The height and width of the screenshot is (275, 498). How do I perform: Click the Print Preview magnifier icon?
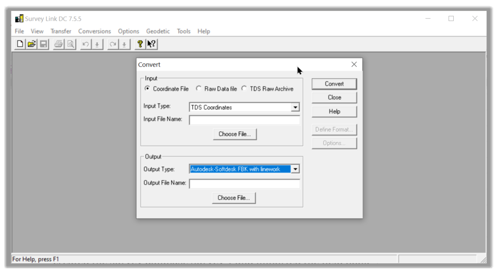point(71,44)
